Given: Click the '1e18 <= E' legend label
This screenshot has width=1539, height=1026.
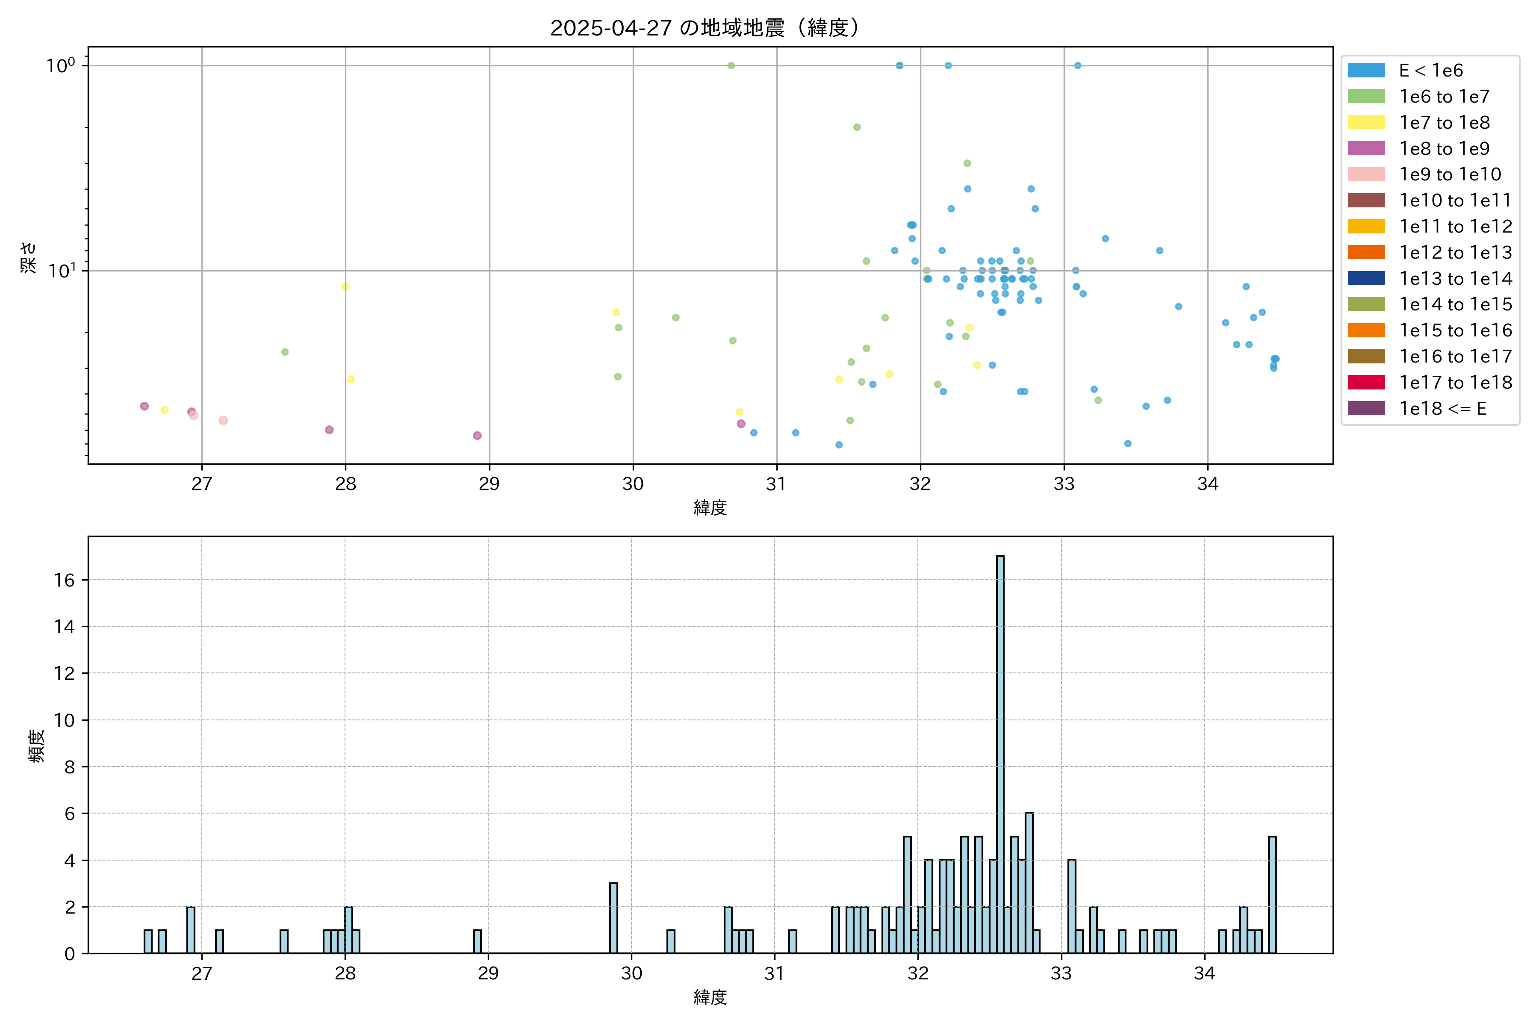Looking at the screenshot, I should [x=1443, y=408].
